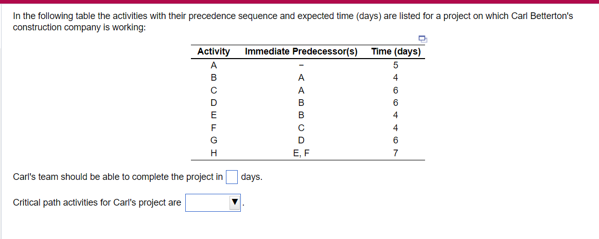Click the predecessor D cell in row G
Viewport: 599px width, 239px height.
click(301, 140)
